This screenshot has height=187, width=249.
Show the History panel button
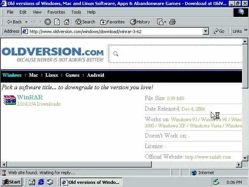140,22
